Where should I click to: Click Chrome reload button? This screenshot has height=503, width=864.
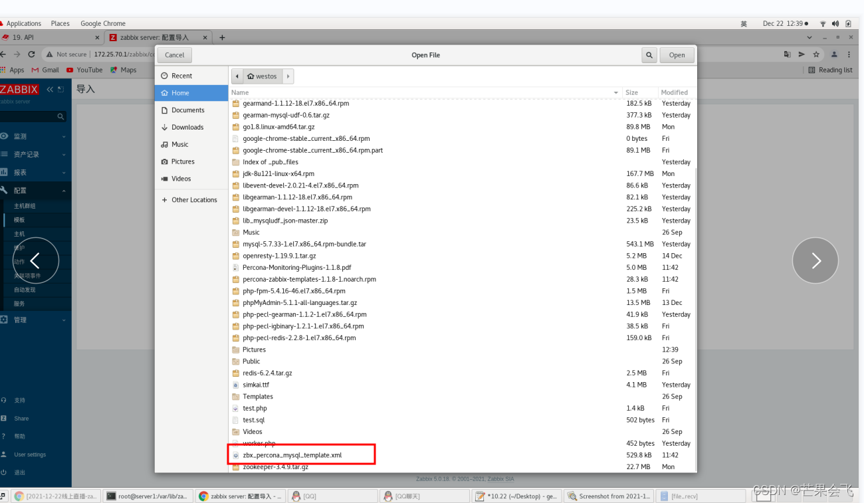(31, 54)
